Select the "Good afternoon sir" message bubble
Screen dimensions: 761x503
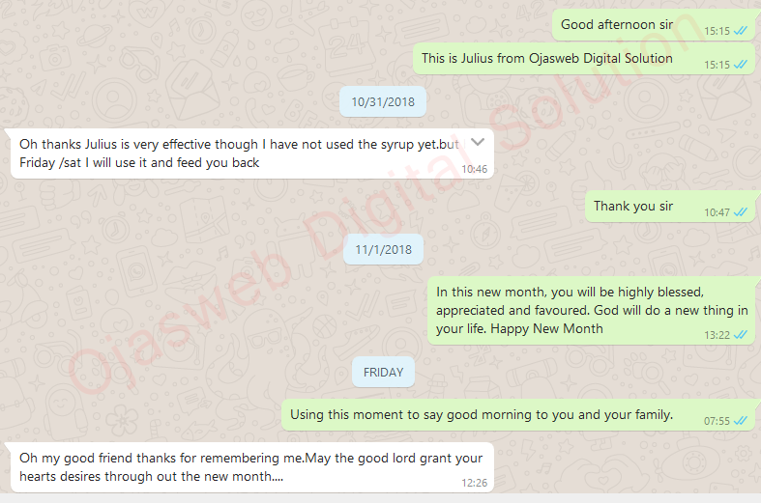[x=655, y=25]
